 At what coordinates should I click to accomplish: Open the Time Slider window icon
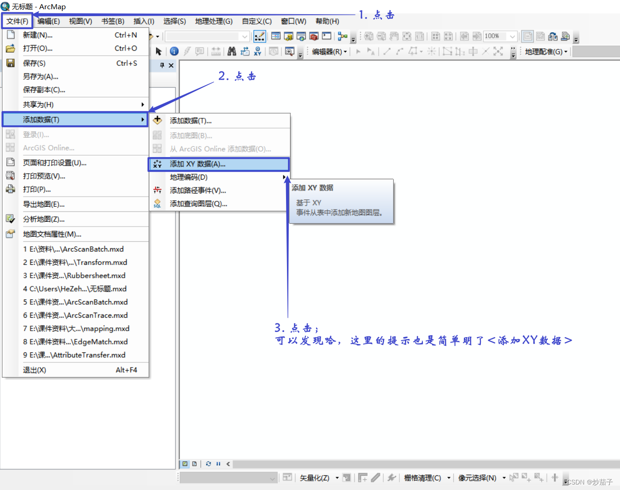(274, 52)
